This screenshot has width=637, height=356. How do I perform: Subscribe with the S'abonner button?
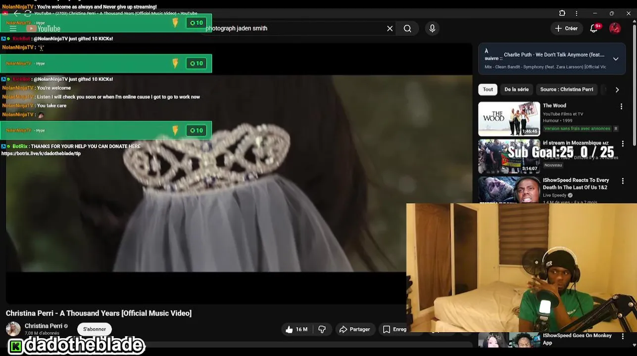pyautogui.click(x=95, y=329)
